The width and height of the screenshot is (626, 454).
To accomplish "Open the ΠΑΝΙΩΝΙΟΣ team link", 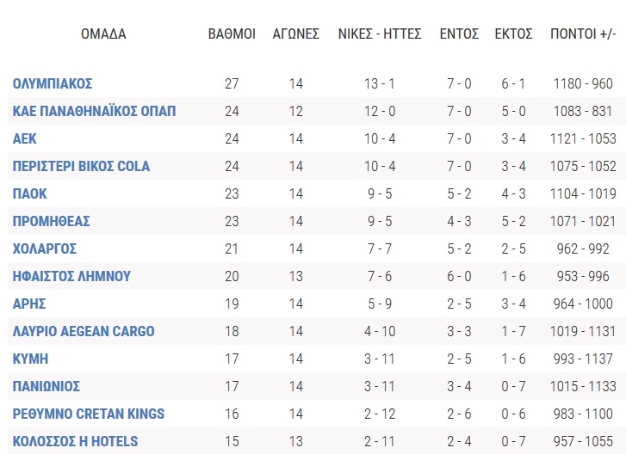I will tap(46, 386).
